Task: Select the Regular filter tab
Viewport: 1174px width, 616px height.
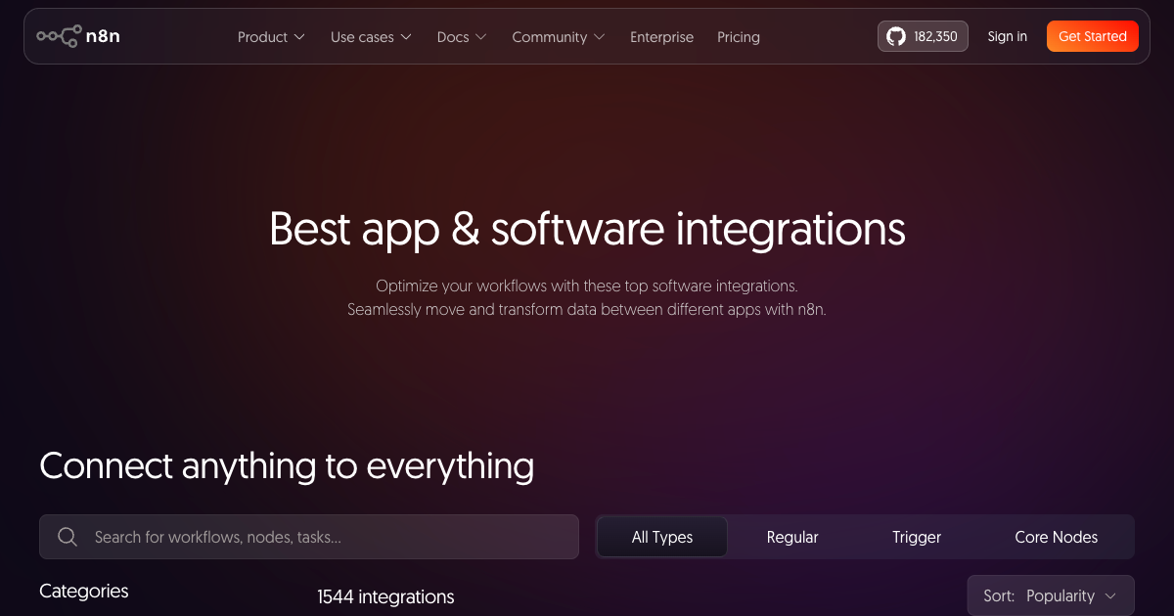Action: [x=792, y=537]
